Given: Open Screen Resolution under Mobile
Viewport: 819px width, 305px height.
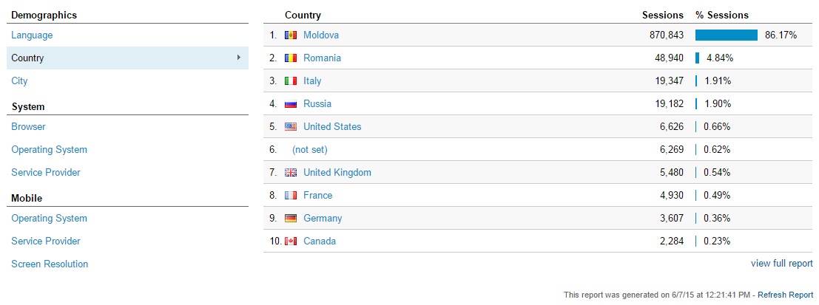Looking at the screenshot, I should (50, 264).
